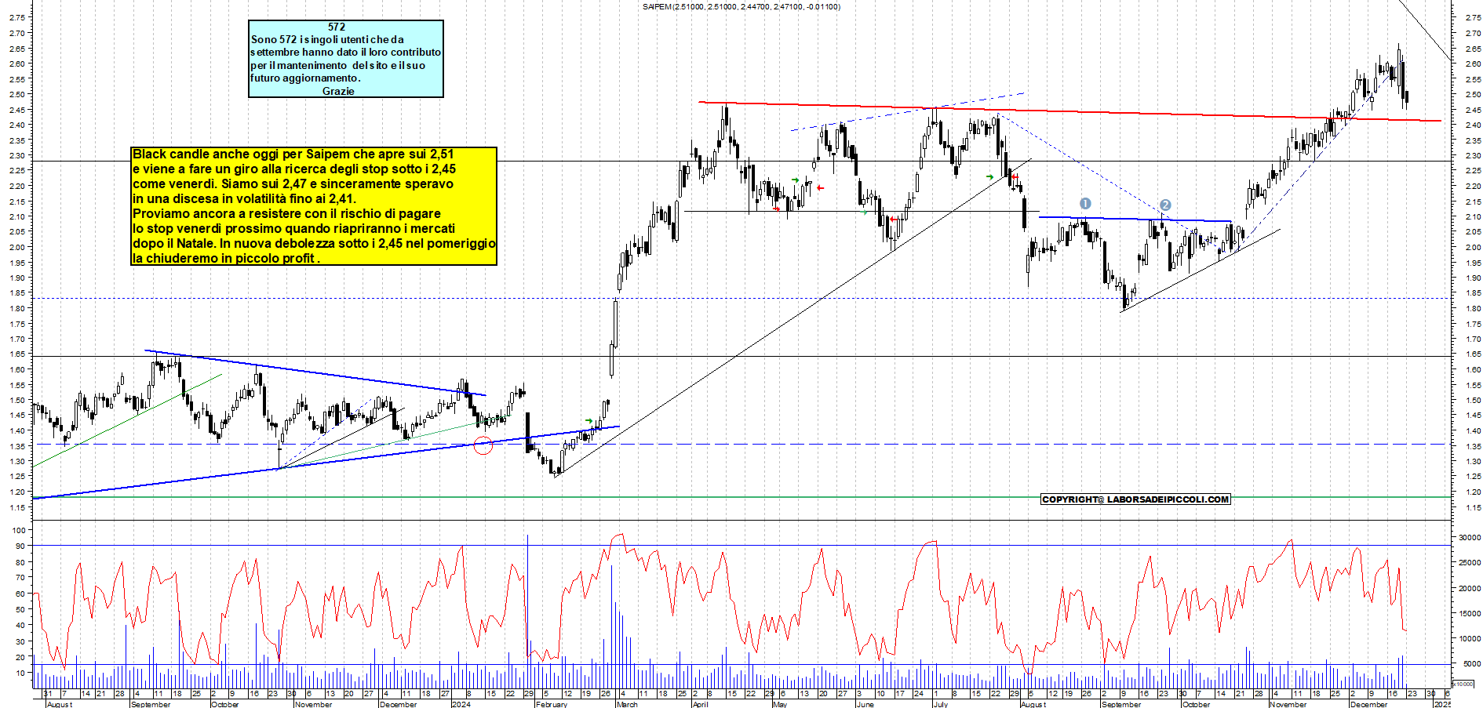Click the "2024" label on the time axis

point(461,704)
